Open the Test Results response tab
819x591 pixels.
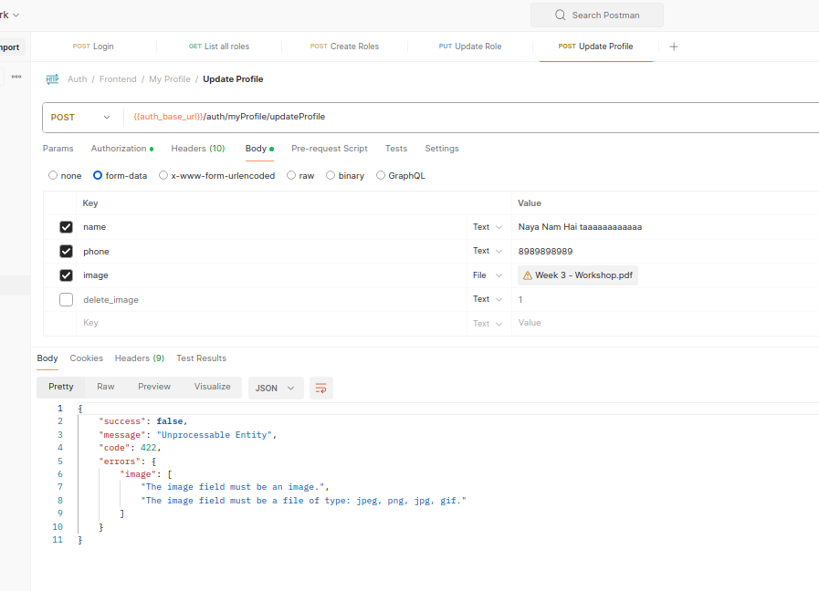tap(201, 358)
